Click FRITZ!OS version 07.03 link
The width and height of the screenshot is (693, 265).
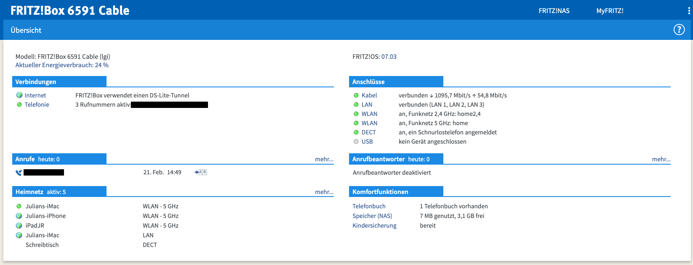tap(389, 57)
